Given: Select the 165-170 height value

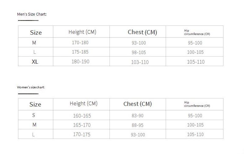Looking at the screenshot, I should 82,125.
